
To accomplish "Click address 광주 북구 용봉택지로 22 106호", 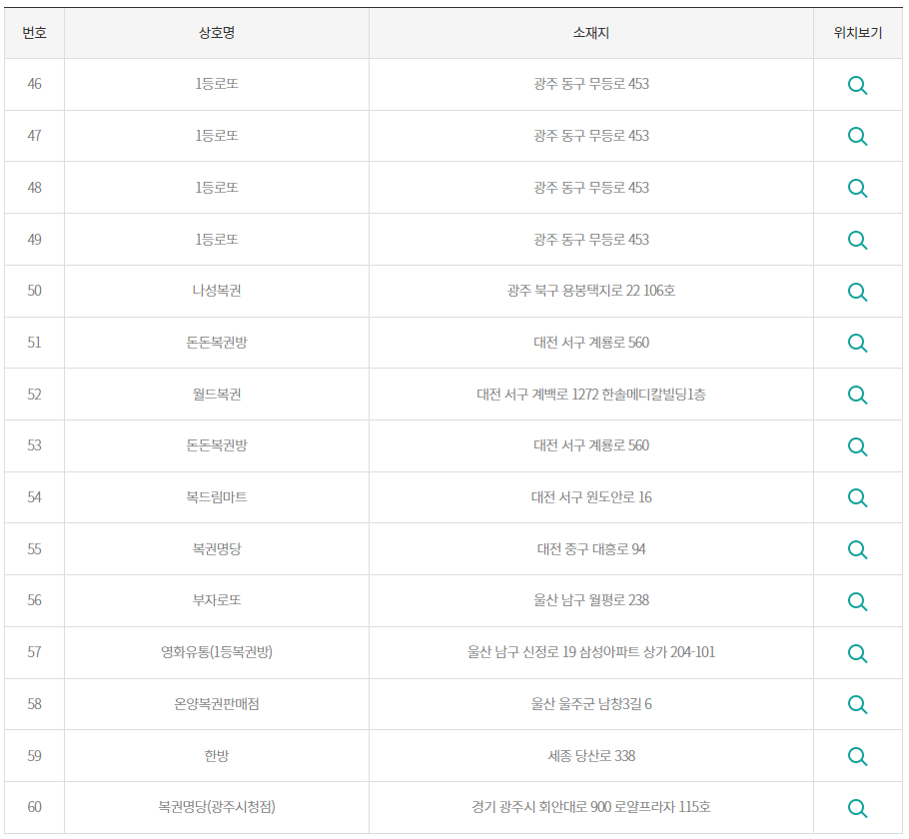I will [590, 291].
